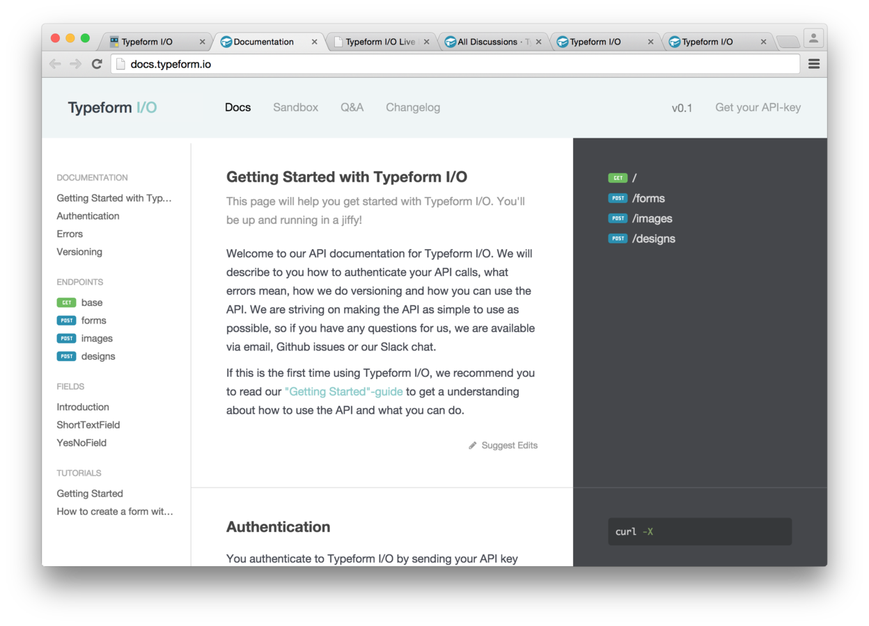Image resolution: width=869 pixels, height=626 pixels.
Task: Click the ENDPOINTS sidebar section label
Action: click(x=80, y=282)
